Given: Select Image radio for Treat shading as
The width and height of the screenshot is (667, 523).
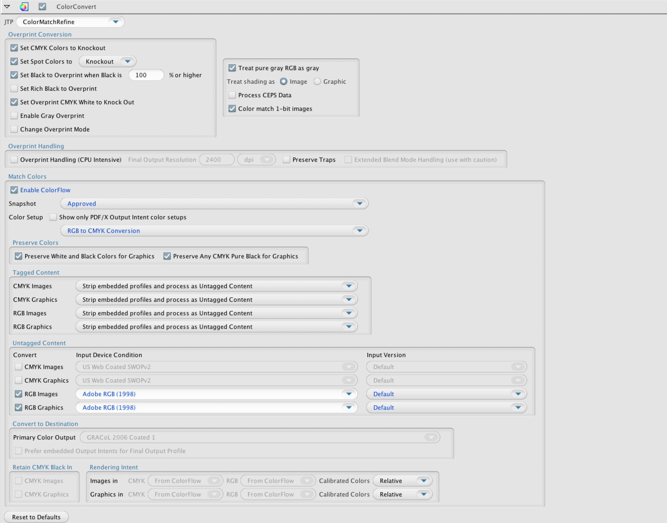Looking at the screenshot, I should point(284,82).
